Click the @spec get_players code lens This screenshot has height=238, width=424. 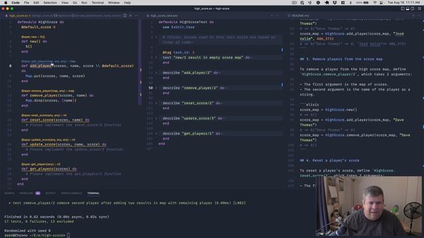click(40, 164)
